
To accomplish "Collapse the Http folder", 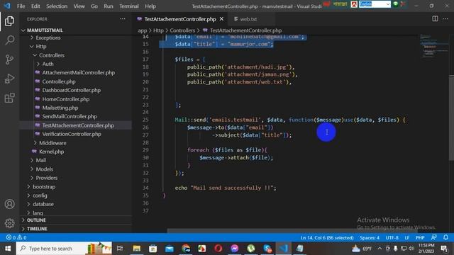I will 41,46.
